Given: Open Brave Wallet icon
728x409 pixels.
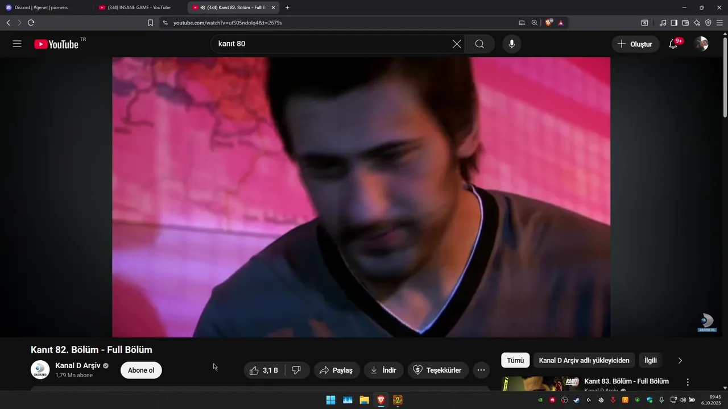Looking at the screenshot, I should 685,23.
